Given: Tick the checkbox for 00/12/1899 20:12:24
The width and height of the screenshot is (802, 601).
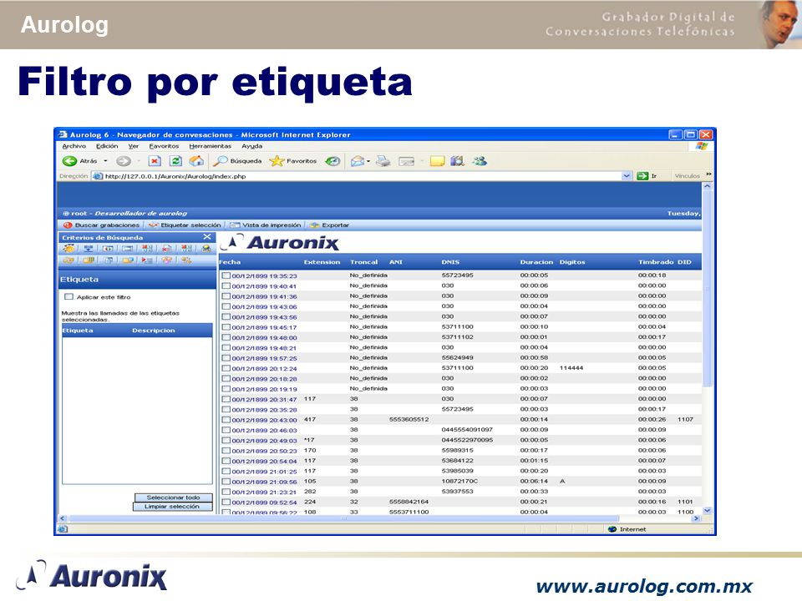Looking at the screenshot, I should click(226, 368).
